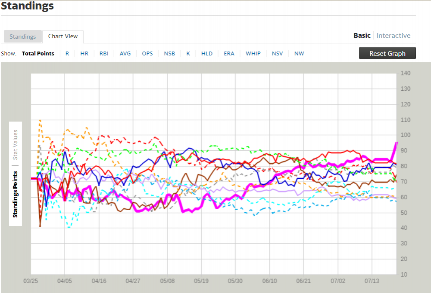
Task: View the AVG stat chart
Action: coord(125,54)
